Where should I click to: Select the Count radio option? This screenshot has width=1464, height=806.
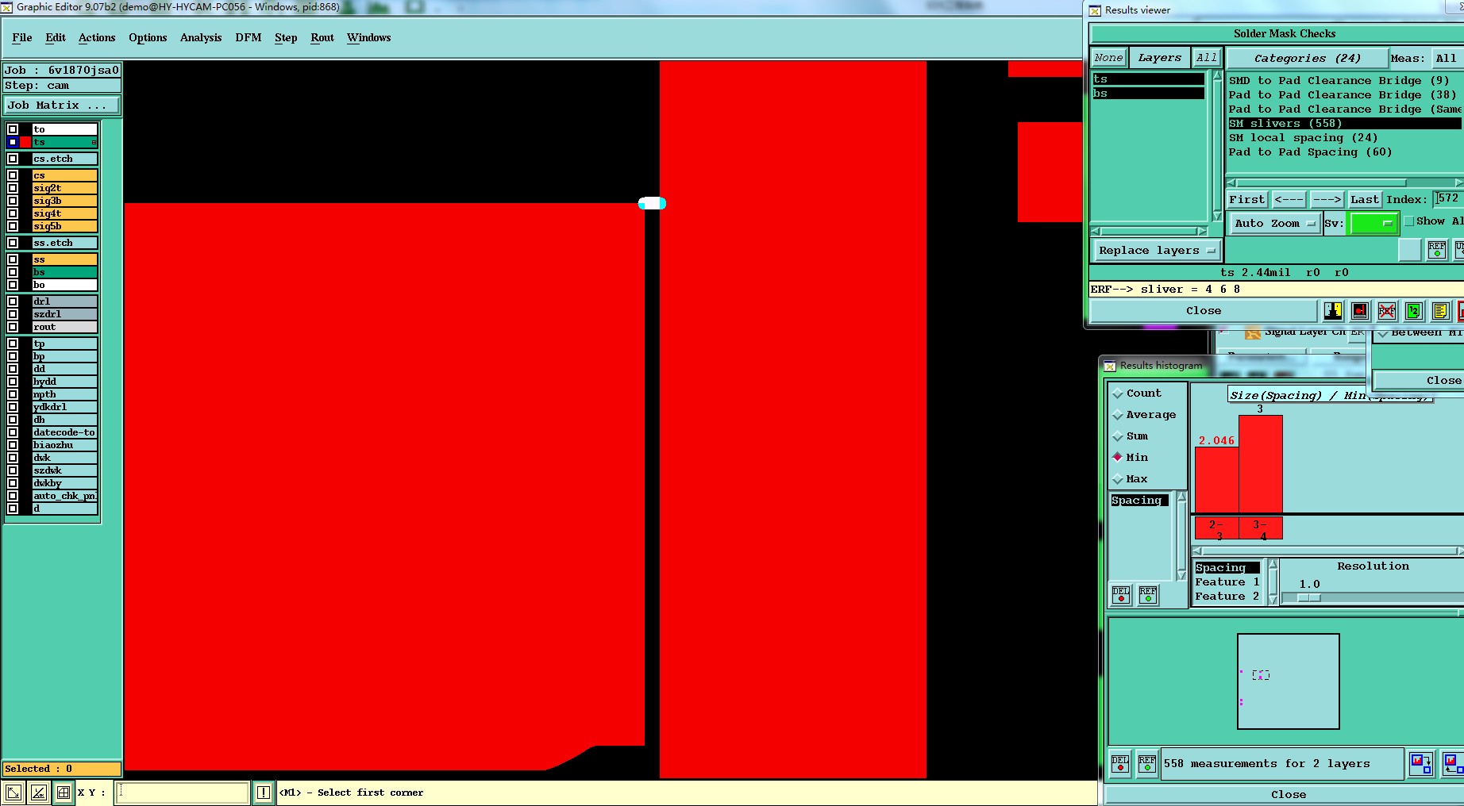pos(1118,393)
